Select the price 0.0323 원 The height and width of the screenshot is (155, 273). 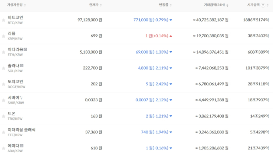[x=94, y=100]
